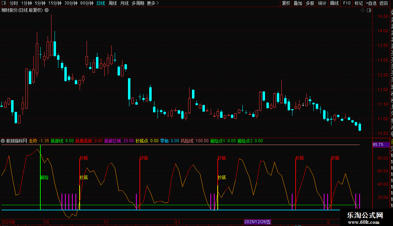Click the 底部线: 8.00 label
Viewport: 393px width, 226px height.
tap(62, 141)
